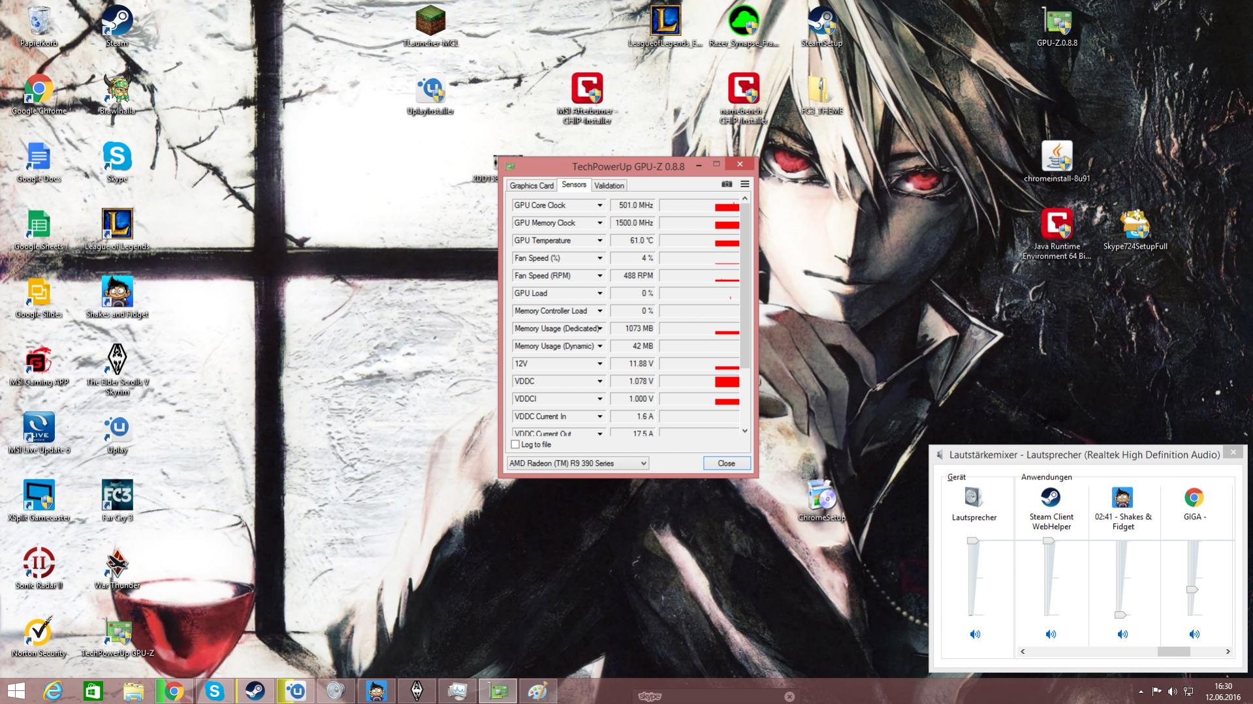Click the volume icon in system tray

click(1172, 692)
